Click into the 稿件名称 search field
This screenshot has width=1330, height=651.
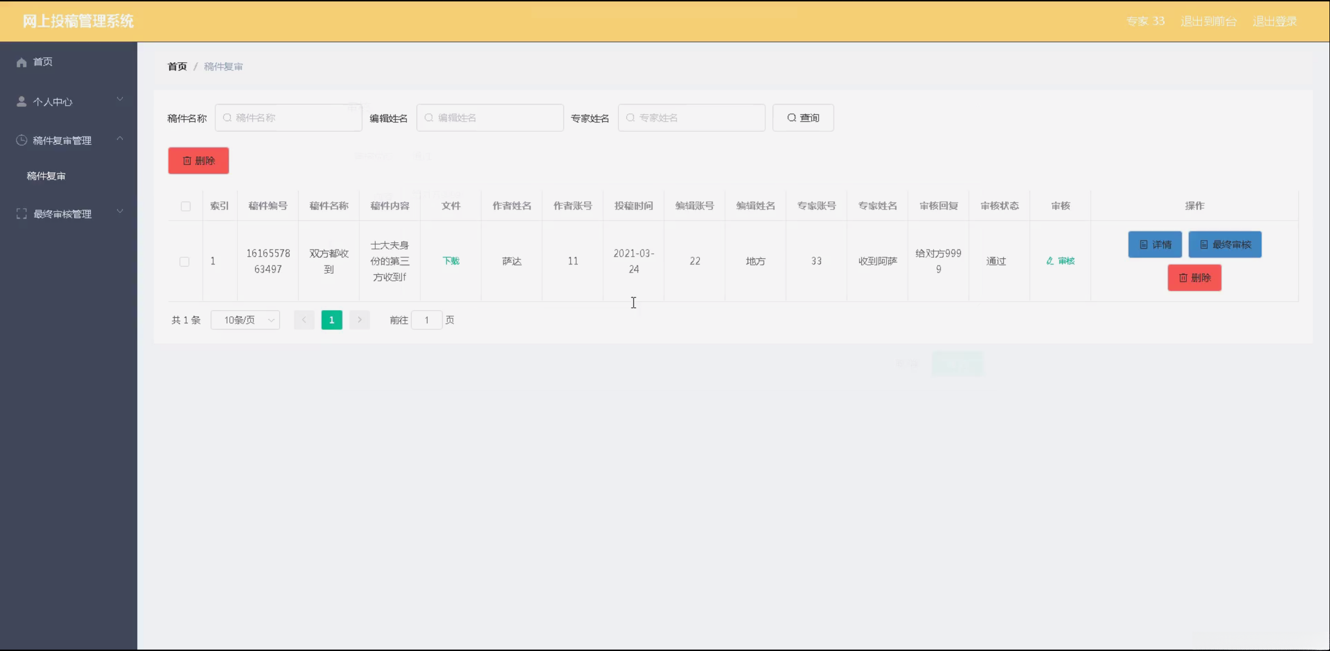pos(289,118)
